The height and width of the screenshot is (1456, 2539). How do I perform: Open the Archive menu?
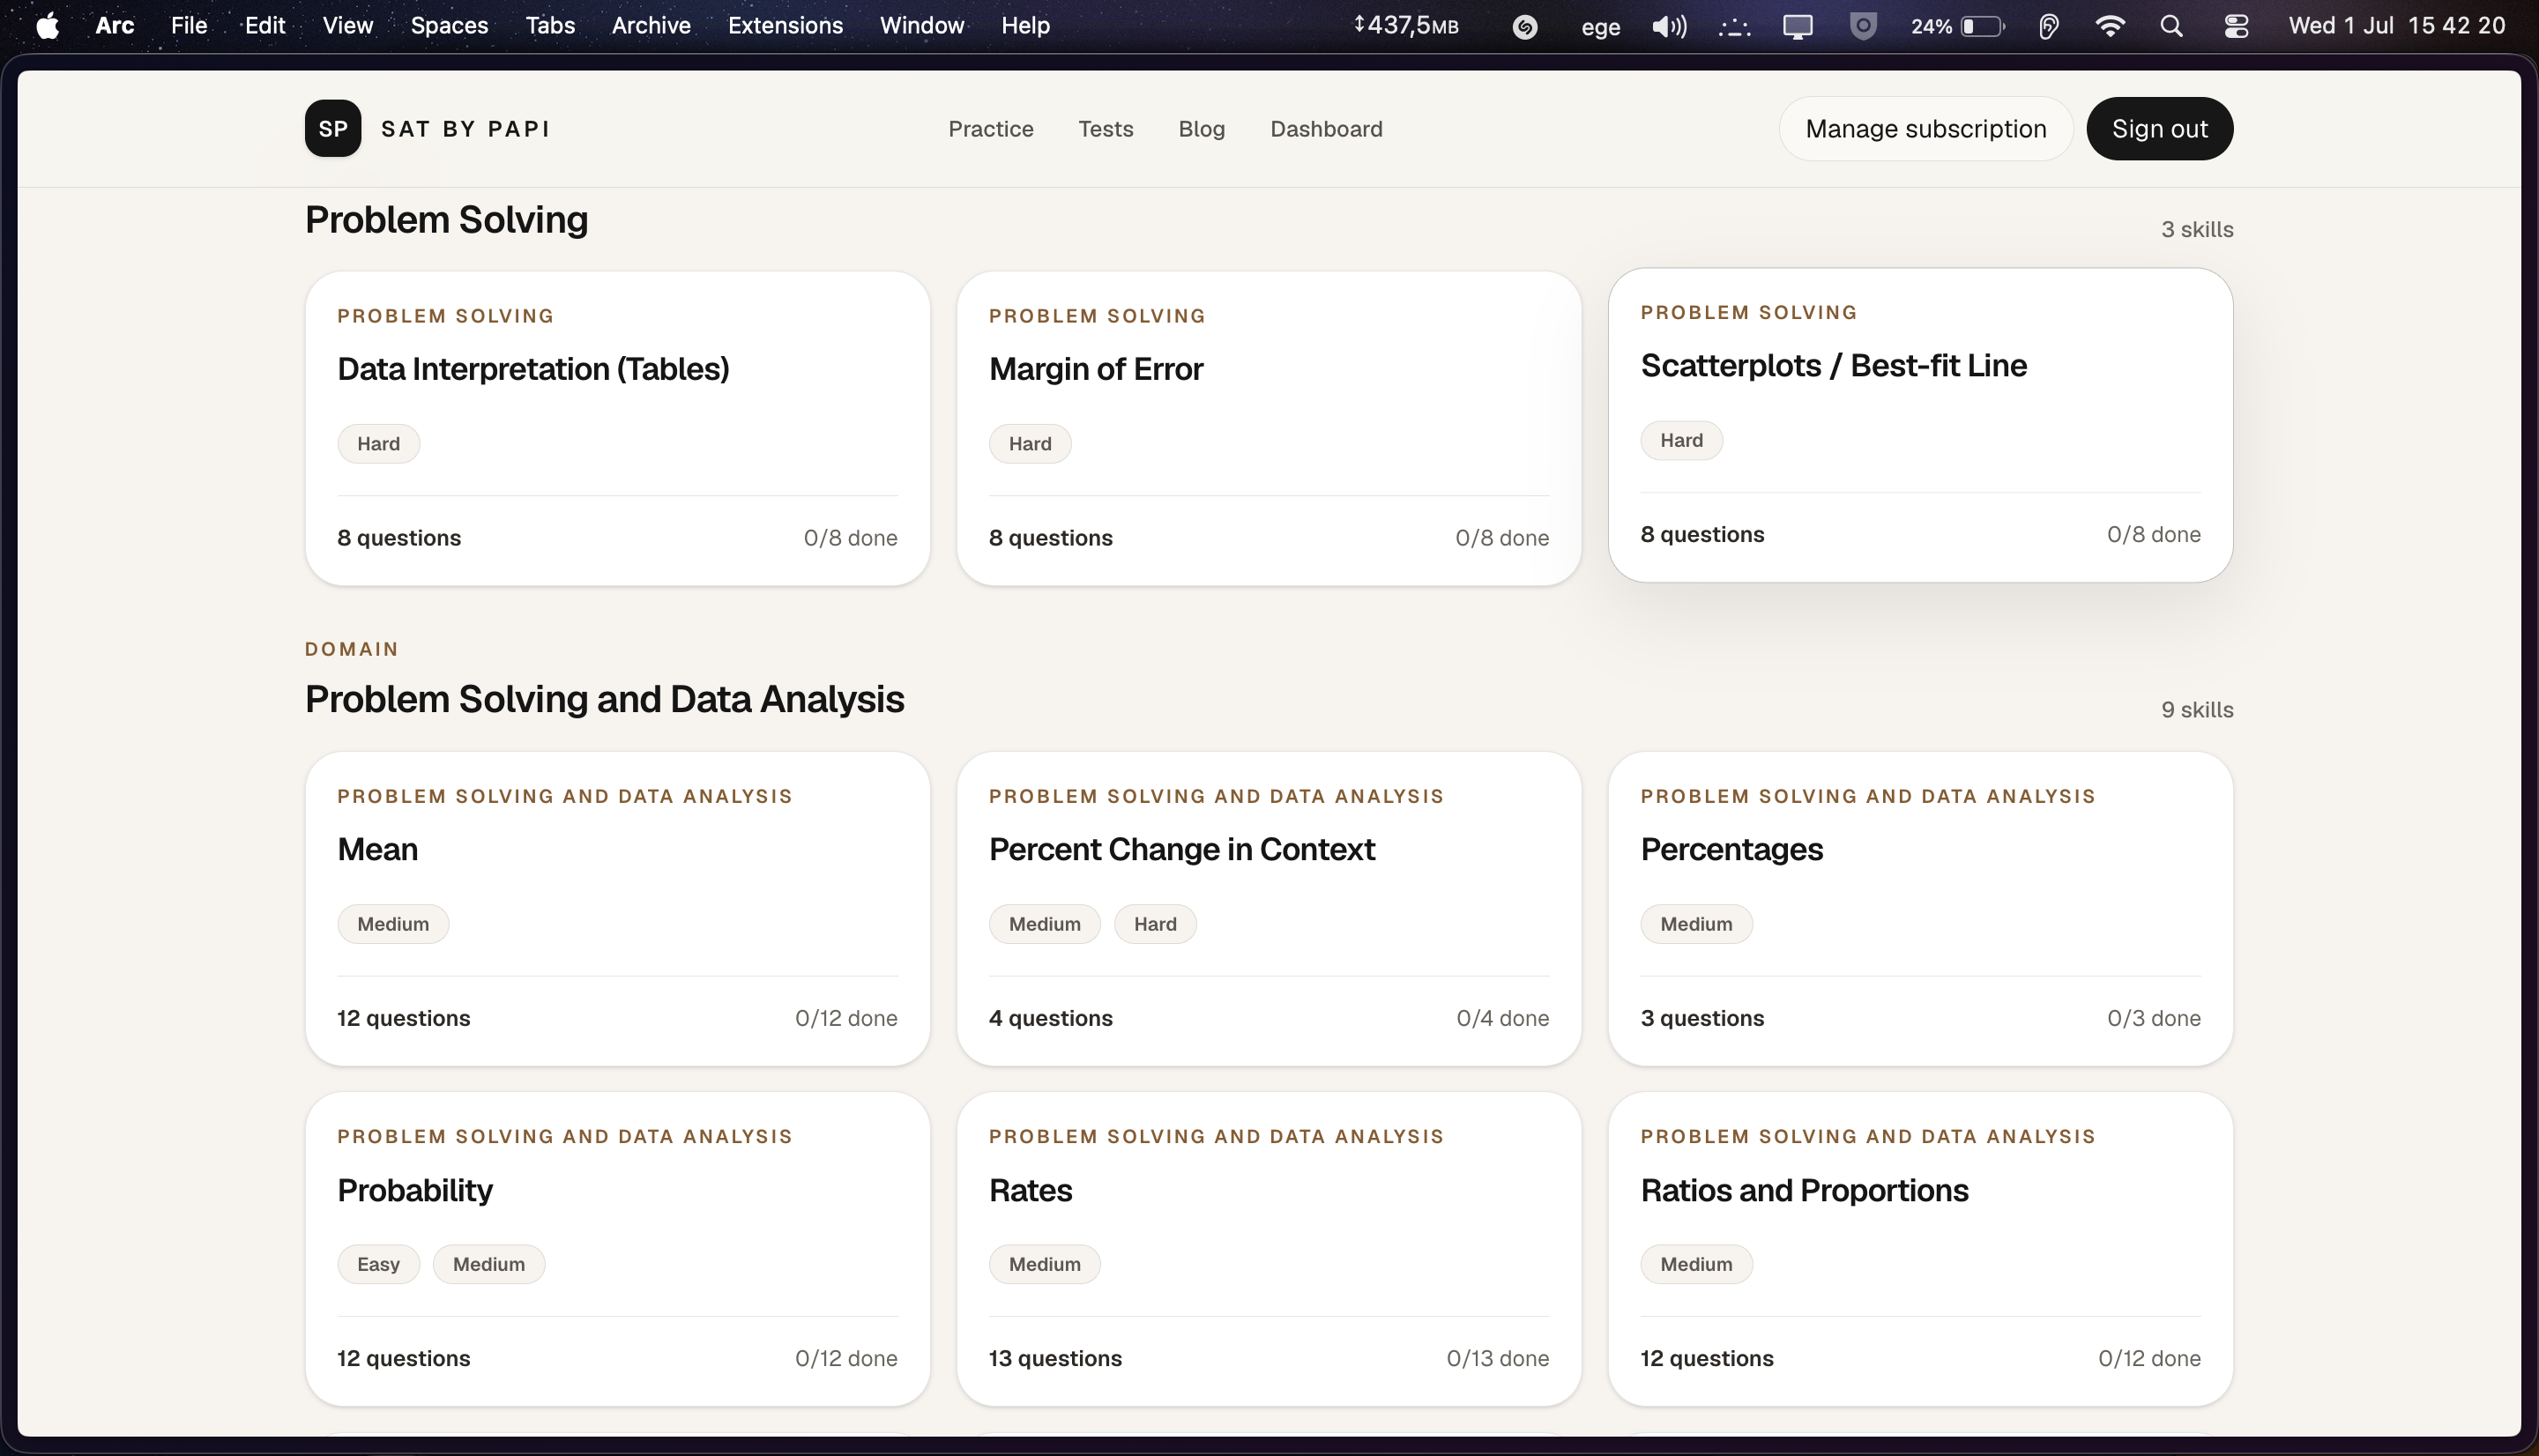click(651, 26)
